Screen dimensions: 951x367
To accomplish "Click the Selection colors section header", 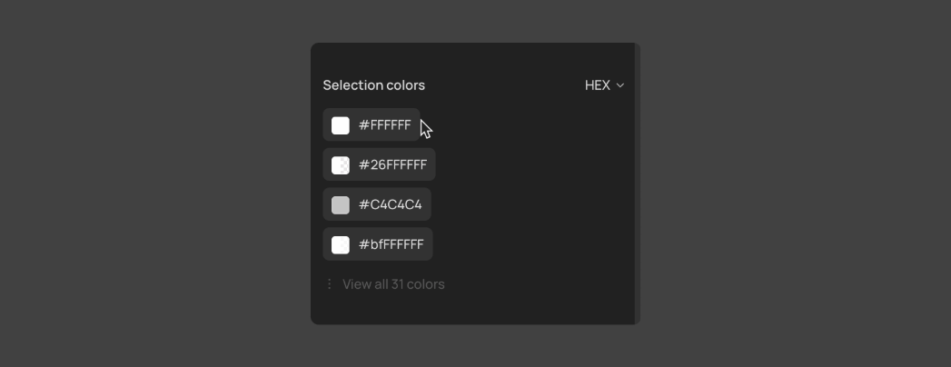I will click(373, 85).
